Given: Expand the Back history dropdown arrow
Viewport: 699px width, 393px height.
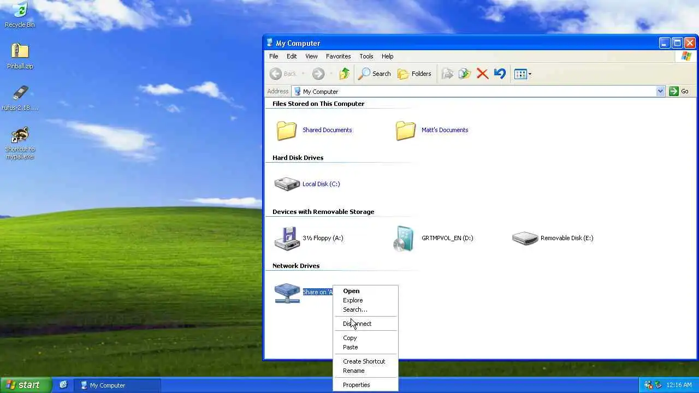Looking at the screenshot, I should tap(303, 74).
